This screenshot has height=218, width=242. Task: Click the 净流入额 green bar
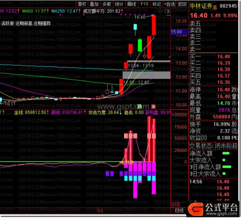click(x=226, y=153)
